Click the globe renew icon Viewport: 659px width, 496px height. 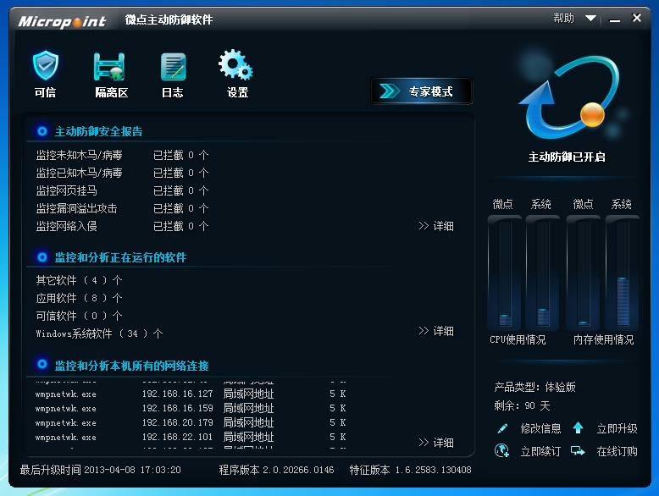coord(501,451)
